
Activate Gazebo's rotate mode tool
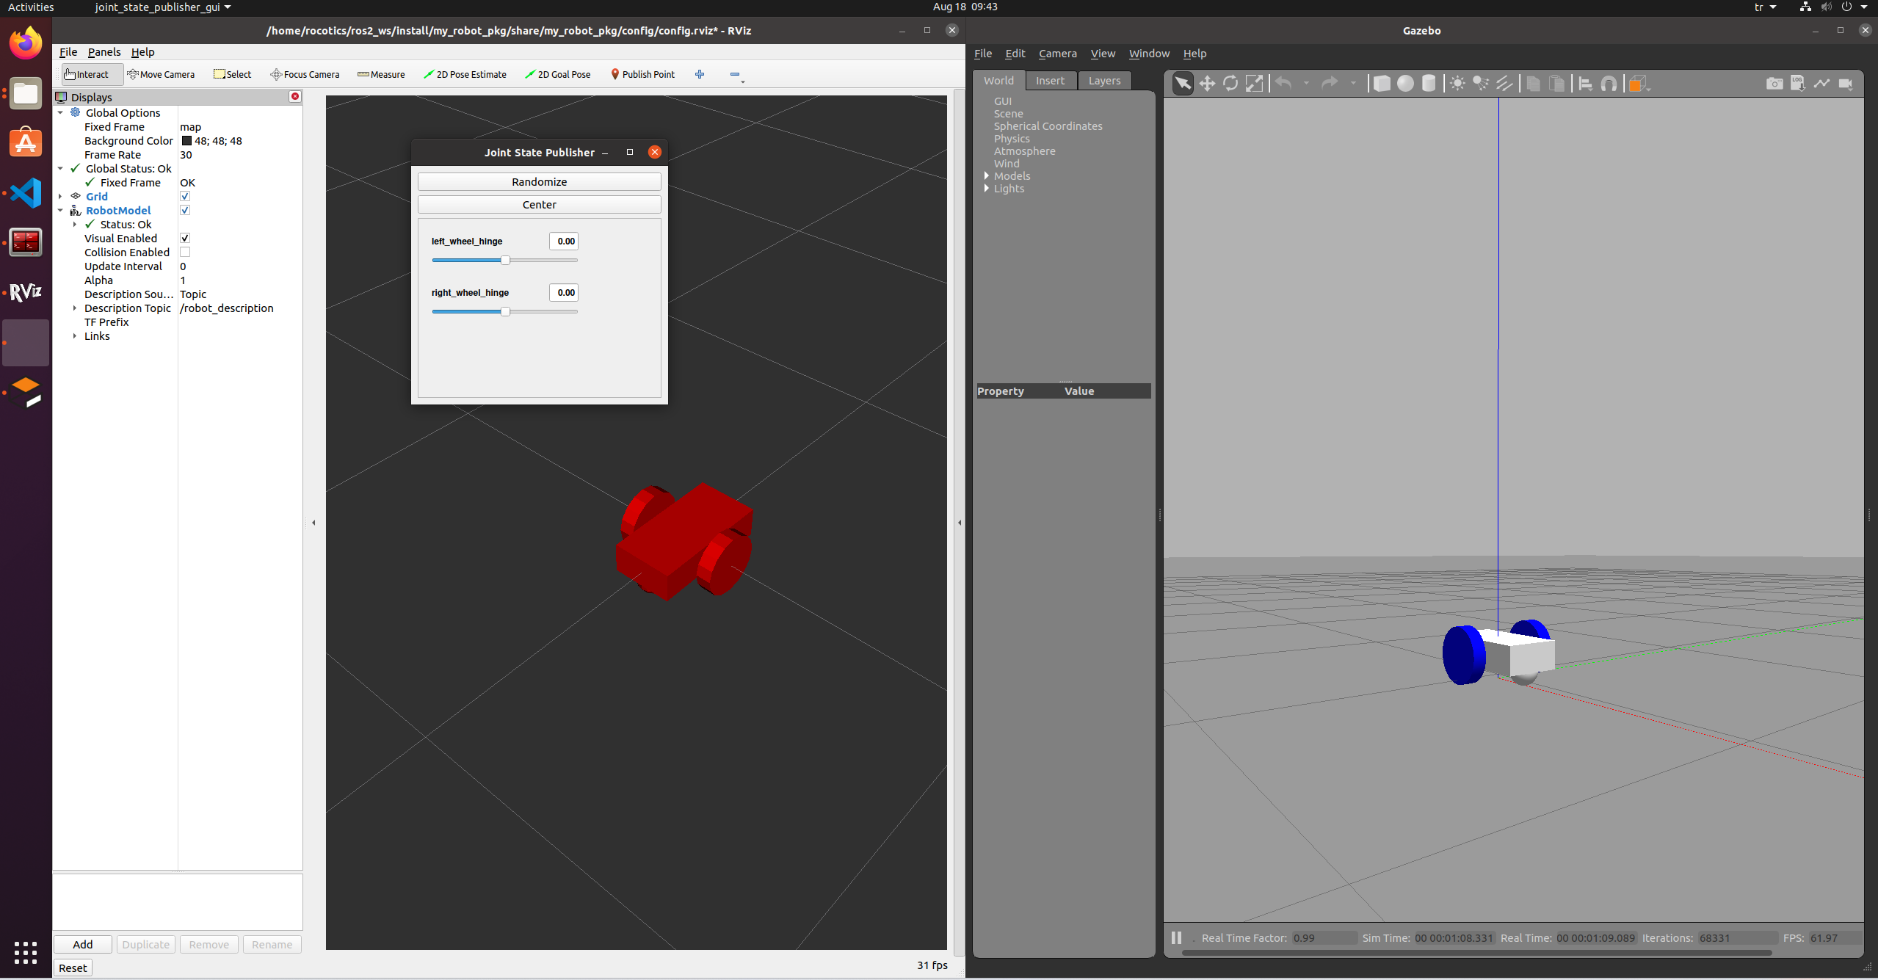click(x=1230, y=84)
